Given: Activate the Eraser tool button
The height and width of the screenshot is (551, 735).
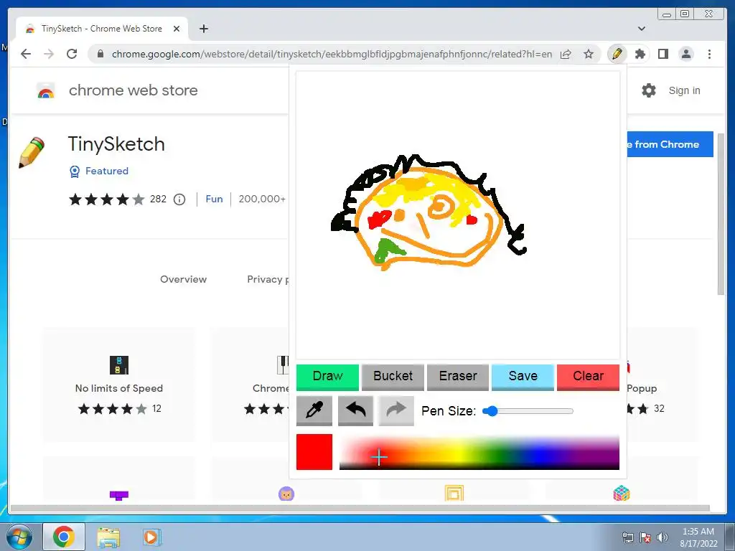Looking at the screenshot, I should [458, 377].
